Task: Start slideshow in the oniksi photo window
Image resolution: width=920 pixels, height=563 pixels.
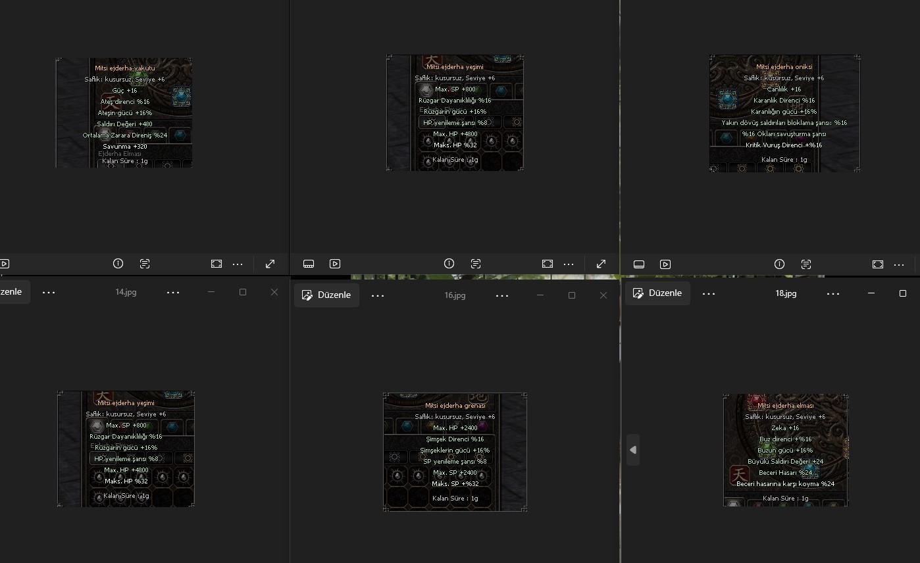Action: click(x=665, y=264)
